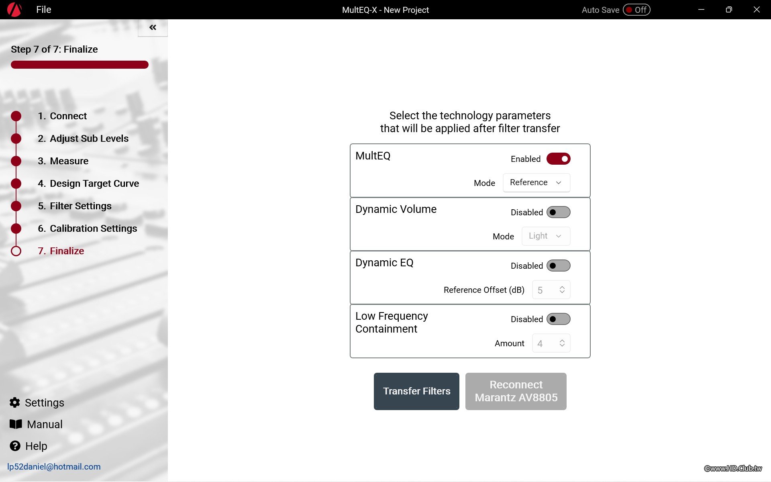Click the Measure step circle marker
This screenshot has height=482, width=771.
pos(16,161)
